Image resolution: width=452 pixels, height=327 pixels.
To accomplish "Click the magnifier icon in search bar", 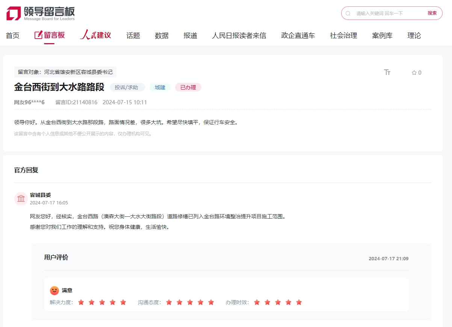I will [348, 13].
